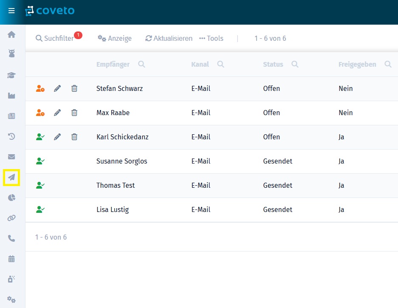Open the hamburger navigation menu
Viewport: 398px width, 308px height.
tap(11, 11)
